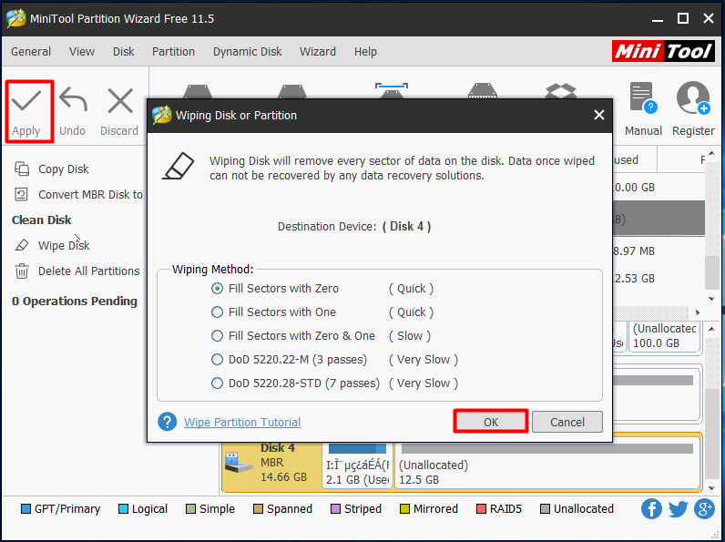The image size is (725, 542).
Task: Click the Copy Disk text label
Action: point(64,169)
